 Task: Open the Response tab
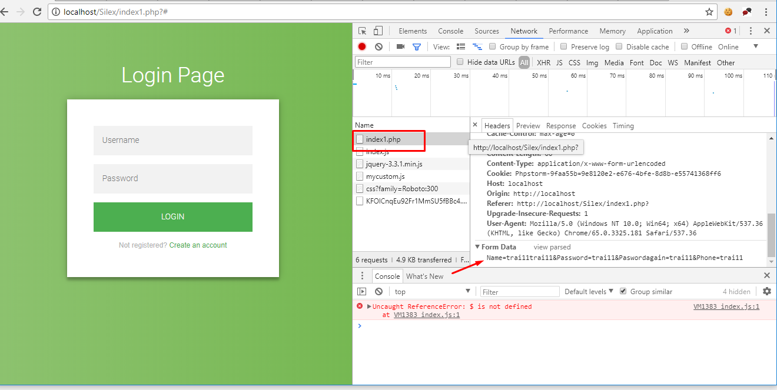click(x=560, y=126)
